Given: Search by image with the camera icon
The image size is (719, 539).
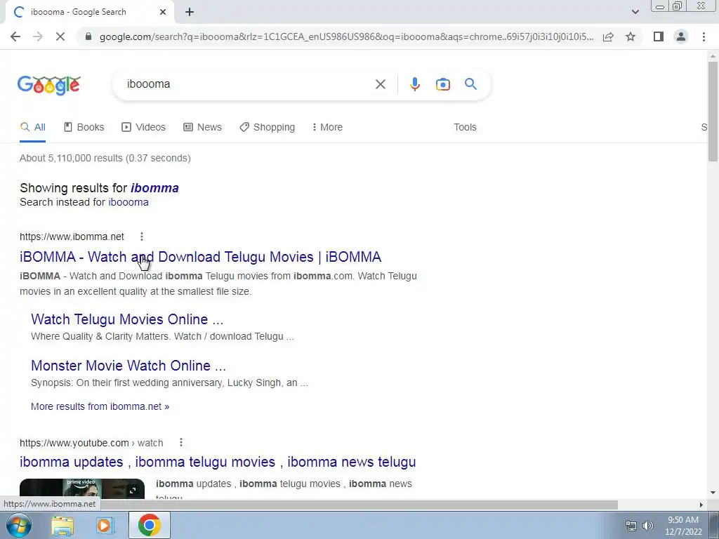Looking at the screenshot, I should 442,84.
